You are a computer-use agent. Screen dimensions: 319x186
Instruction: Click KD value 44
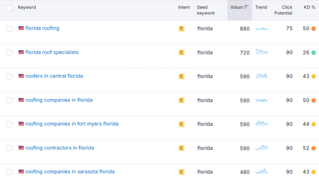[306, 124]
